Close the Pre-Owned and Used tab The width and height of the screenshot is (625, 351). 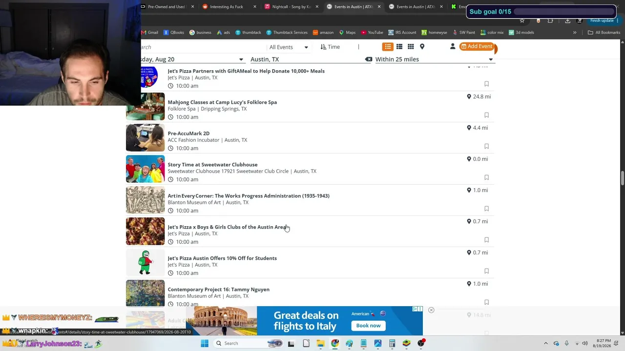pos(192,7)
